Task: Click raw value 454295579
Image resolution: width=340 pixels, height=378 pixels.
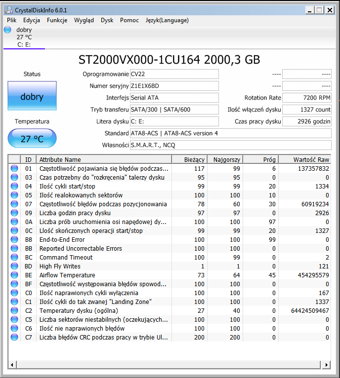Action: [313, 275]
